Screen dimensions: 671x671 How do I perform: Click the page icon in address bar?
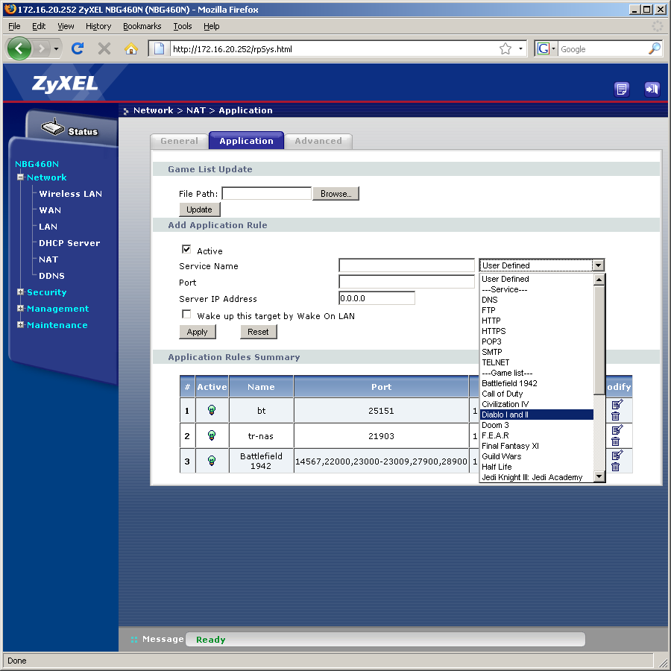point(160,48)
